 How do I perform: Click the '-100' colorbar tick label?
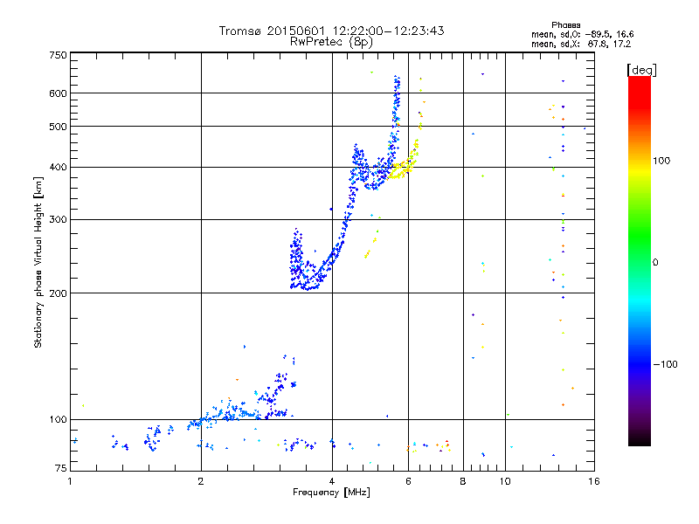click(665, 364)
